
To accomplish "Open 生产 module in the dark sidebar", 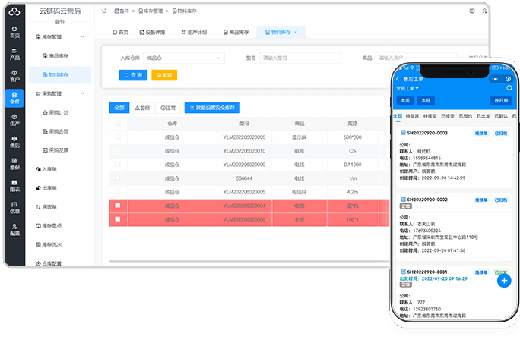I will point(14,119).
